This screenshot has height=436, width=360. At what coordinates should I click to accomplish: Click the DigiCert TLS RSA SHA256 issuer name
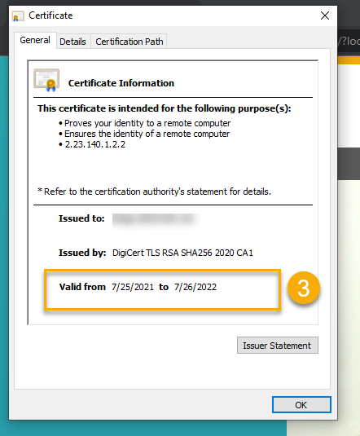click(182, 253)
